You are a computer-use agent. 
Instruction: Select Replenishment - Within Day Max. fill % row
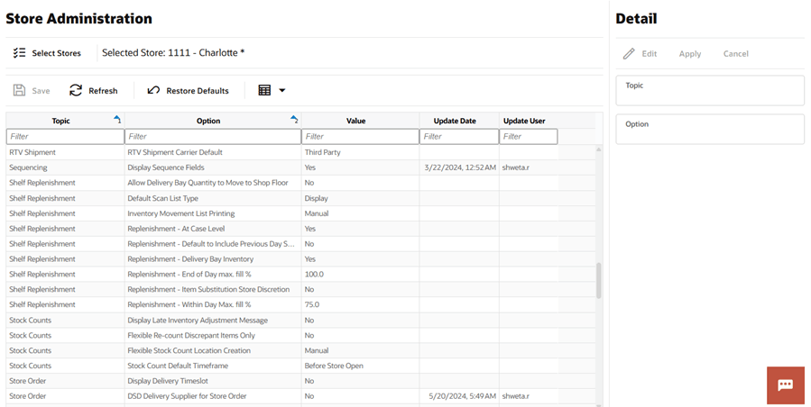click(300, 304)
